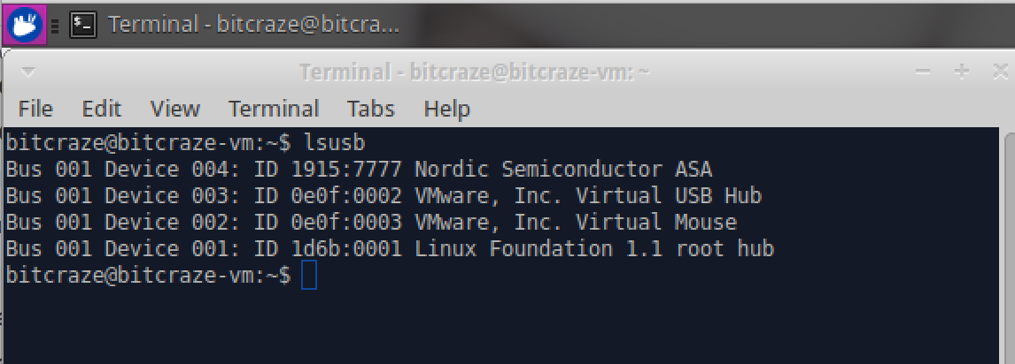Click the terminal icon in the taskbar

pyautogui.click(x=83, y=25)
